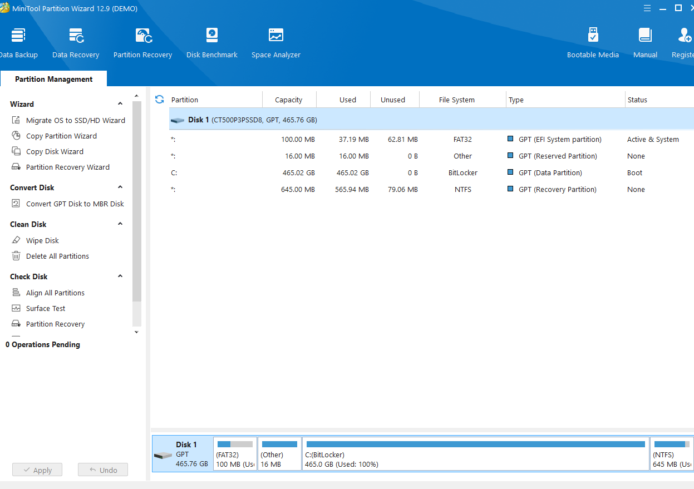Screen dimensions: 694x489
Task: Click the Partition Recovery Wizard icon
Action: (16, 167)
